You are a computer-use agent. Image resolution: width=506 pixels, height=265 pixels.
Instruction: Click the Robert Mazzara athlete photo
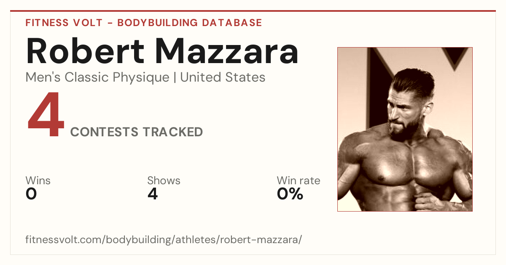tap(405, 129)
